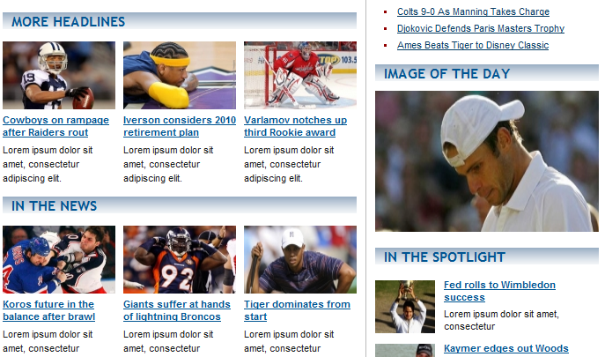The height and width of the screenshot is (357, 605).
Task: Open Djokovic Defends Paris Masters Trophy link
Action: (480, 28)
